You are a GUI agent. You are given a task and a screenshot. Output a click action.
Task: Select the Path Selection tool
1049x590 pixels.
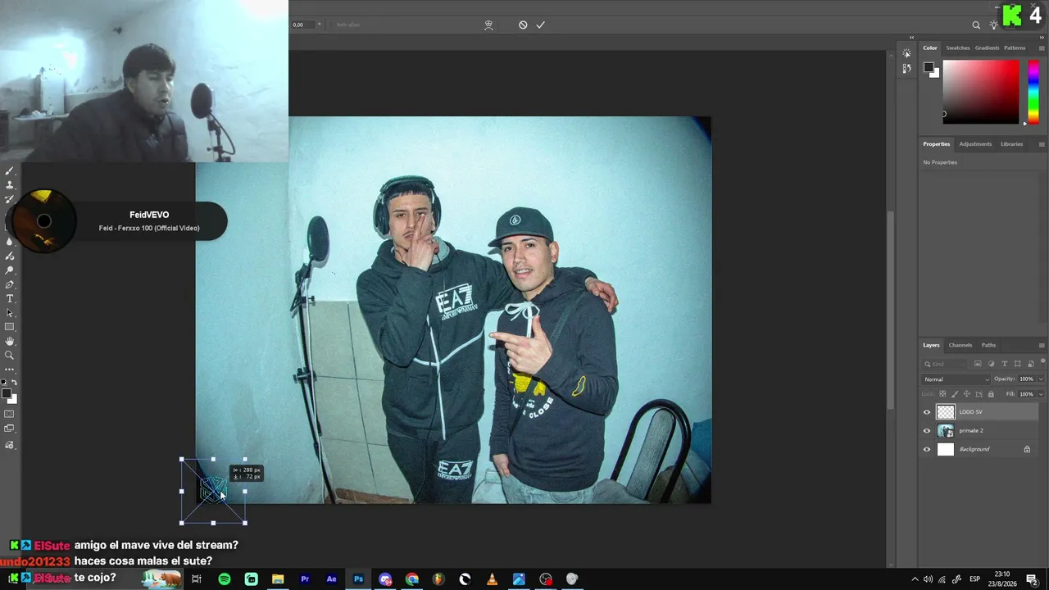click(x=10, y=313)
